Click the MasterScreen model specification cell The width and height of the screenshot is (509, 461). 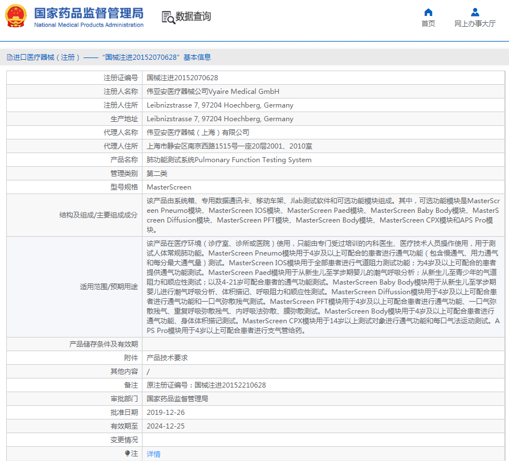[169, 187]
